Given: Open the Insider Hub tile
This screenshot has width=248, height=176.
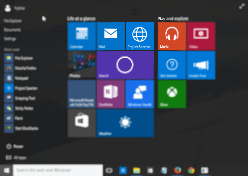Looking at the screenshot, I should coord(201,65).
